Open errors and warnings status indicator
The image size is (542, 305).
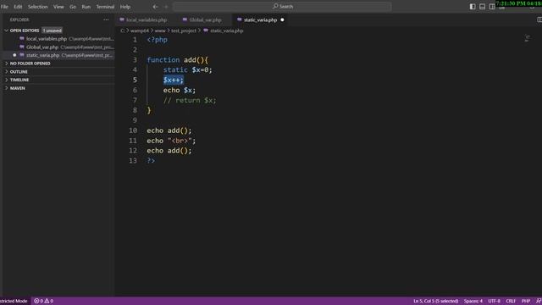(x=43, y=301)
